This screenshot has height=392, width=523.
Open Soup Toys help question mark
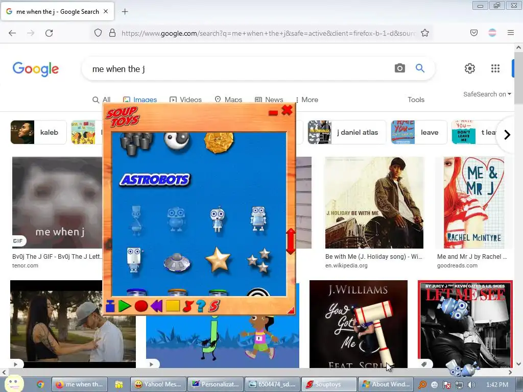201,306
